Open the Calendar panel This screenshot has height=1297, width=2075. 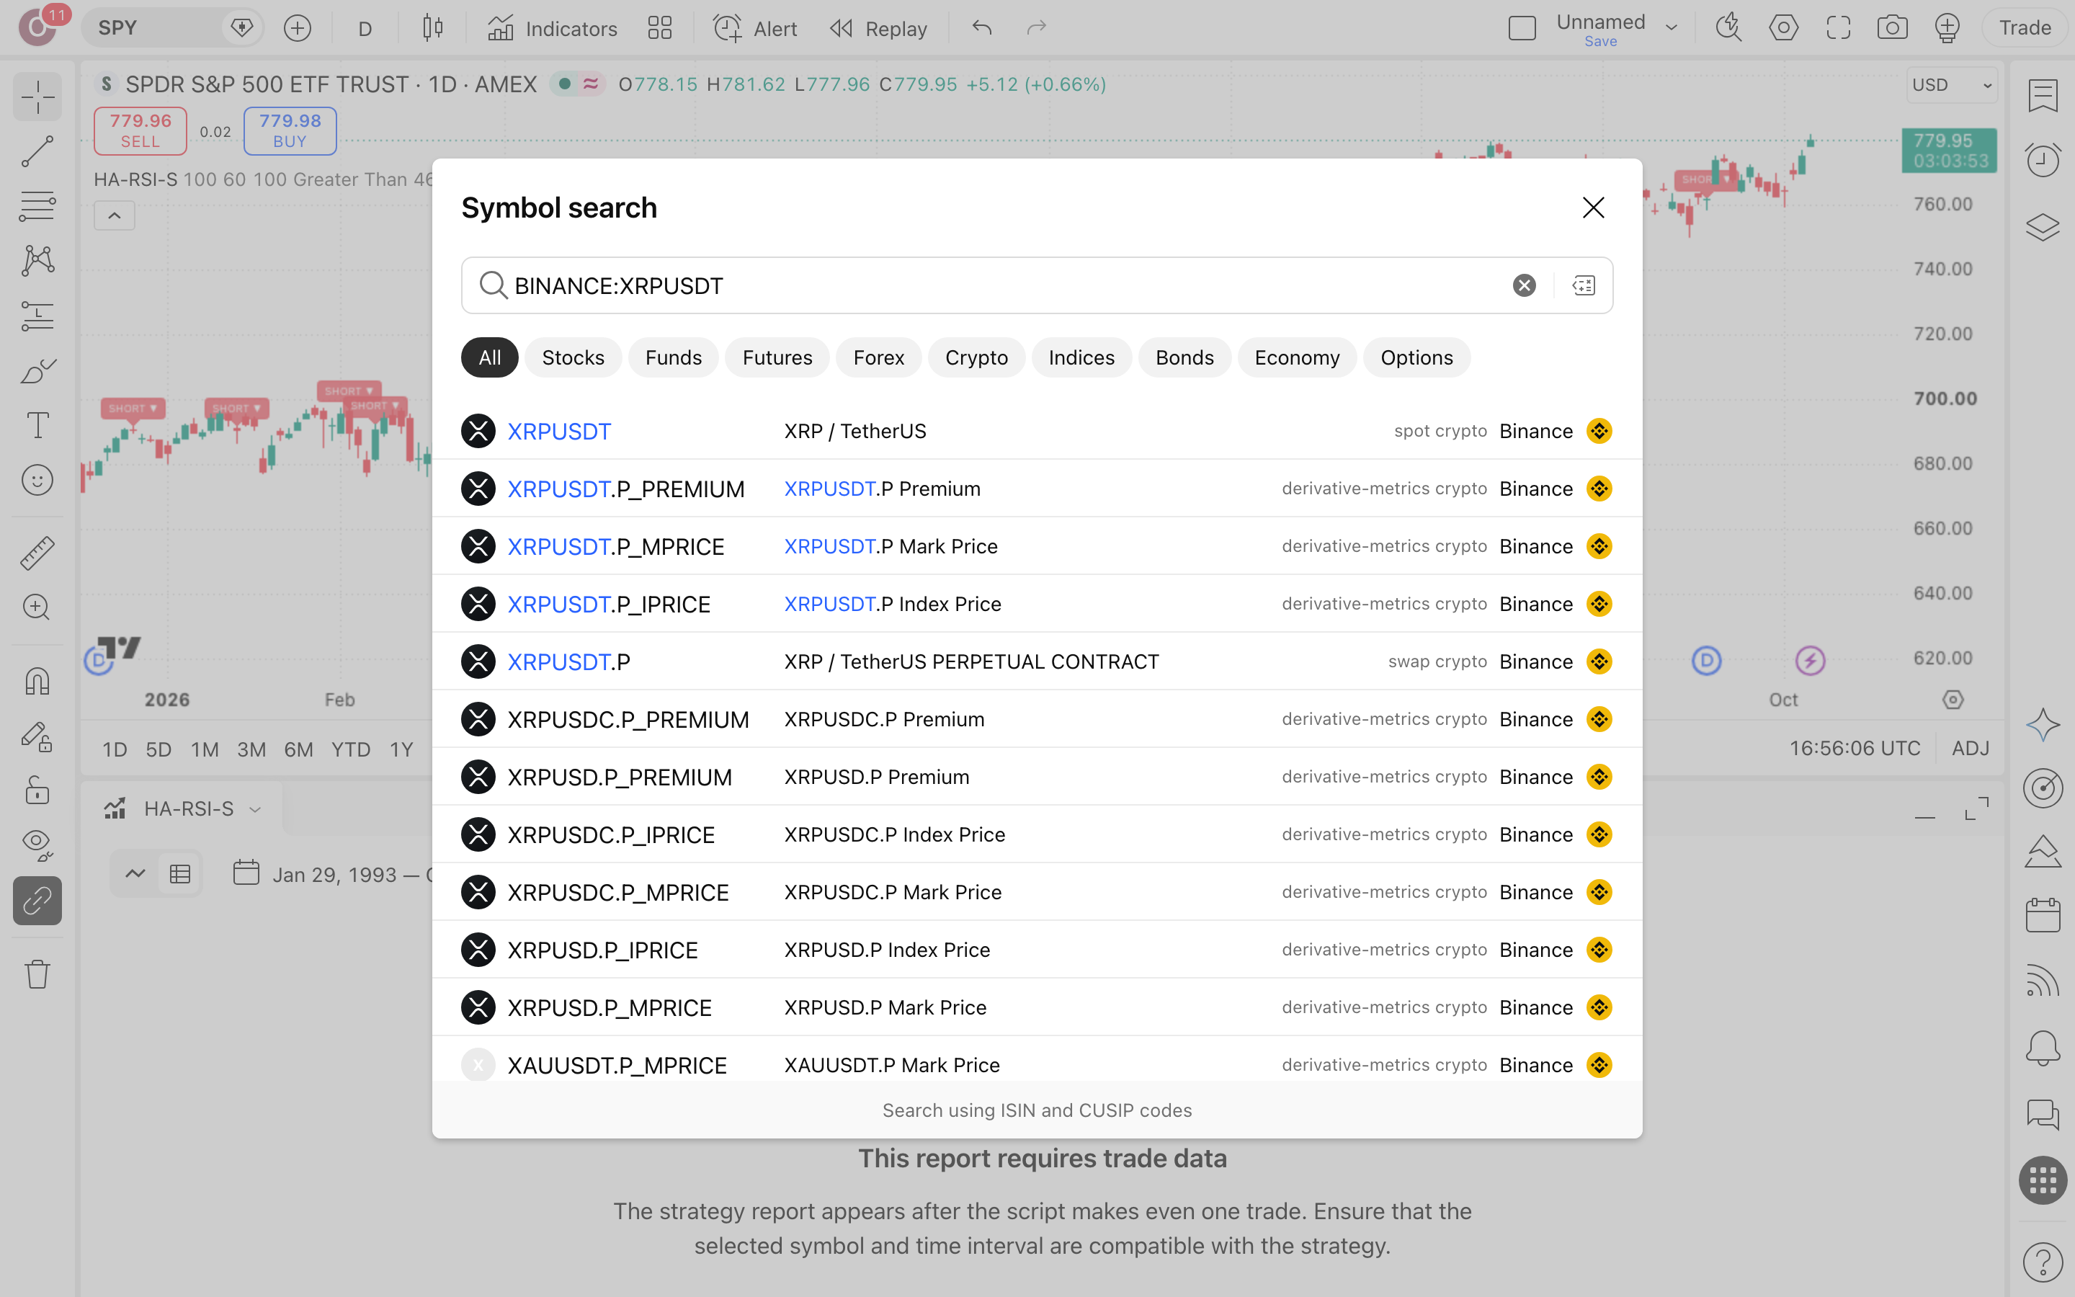(2043, 915)
